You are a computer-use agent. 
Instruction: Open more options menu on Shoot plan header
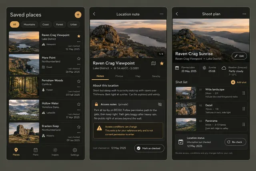[244, 14]
